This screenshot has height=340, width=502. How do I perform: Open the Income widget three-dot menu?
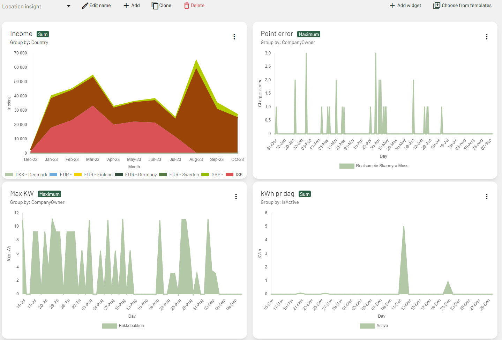click(x=234, y=37)
